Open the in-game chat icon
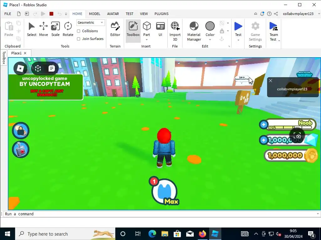 click(52, 68)
